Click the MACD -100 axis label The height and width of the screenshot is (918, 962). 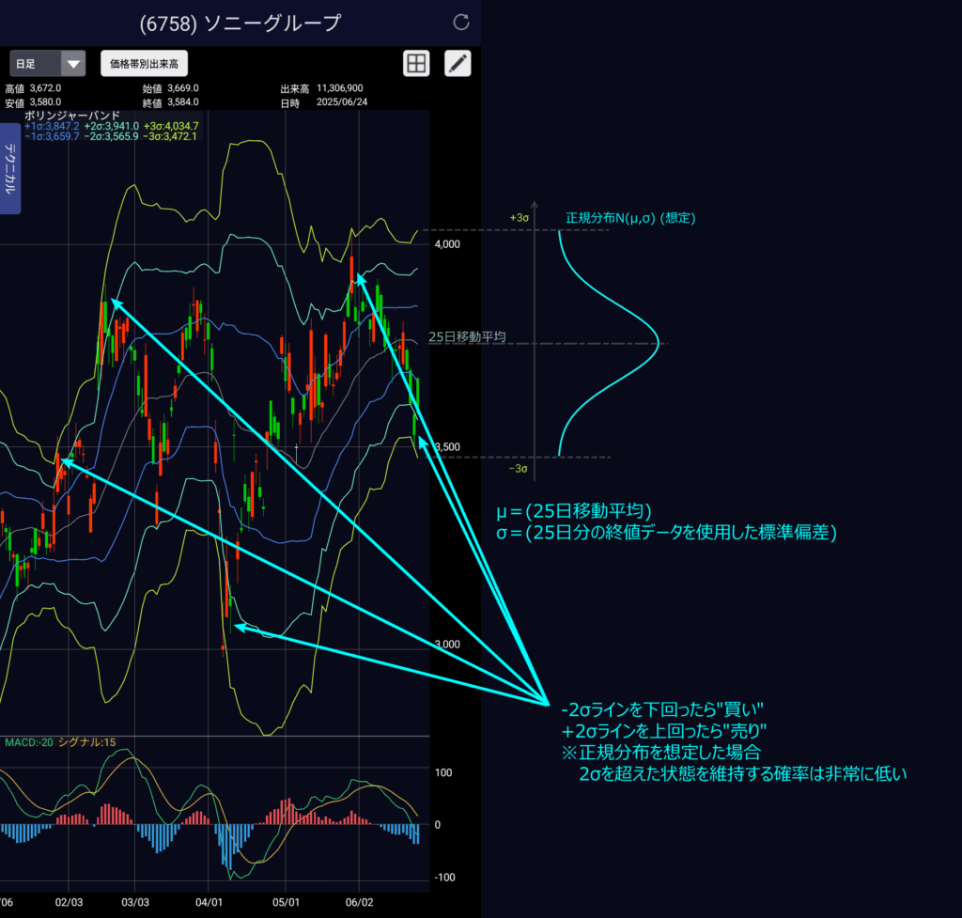(444, 878)
